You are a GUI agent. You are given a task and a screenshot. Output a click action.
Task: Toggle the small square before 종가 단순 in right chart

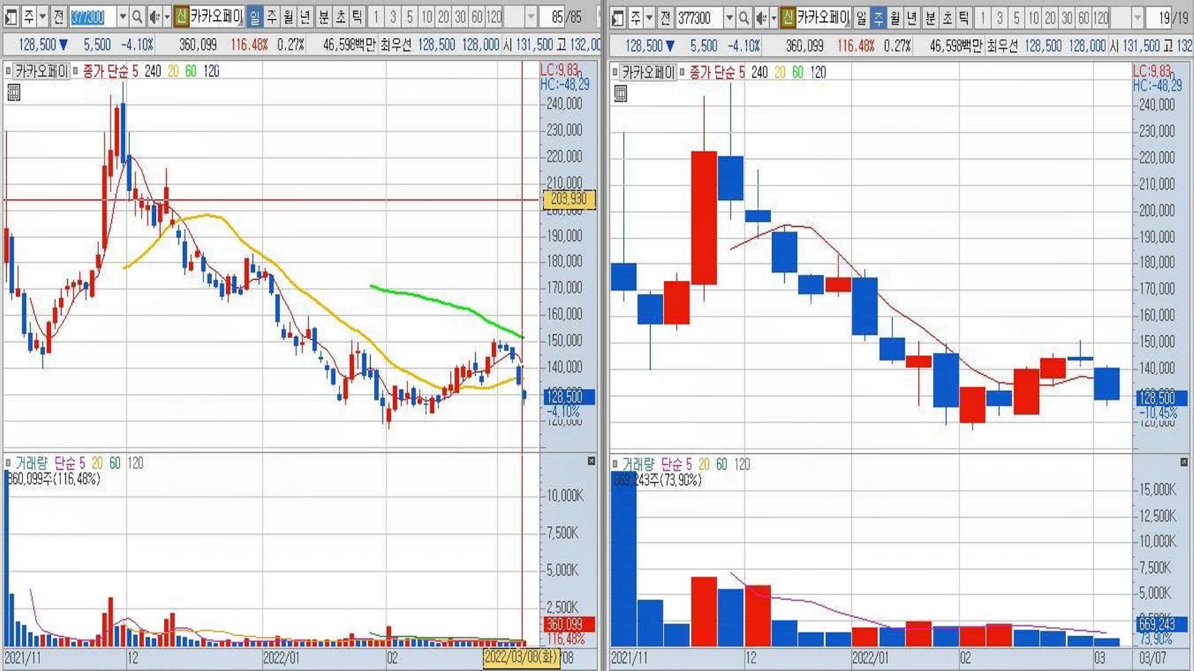pos(682,72)
